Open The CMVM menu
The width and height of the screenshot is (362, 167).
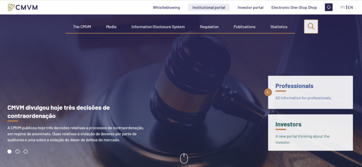pos(82,27)
